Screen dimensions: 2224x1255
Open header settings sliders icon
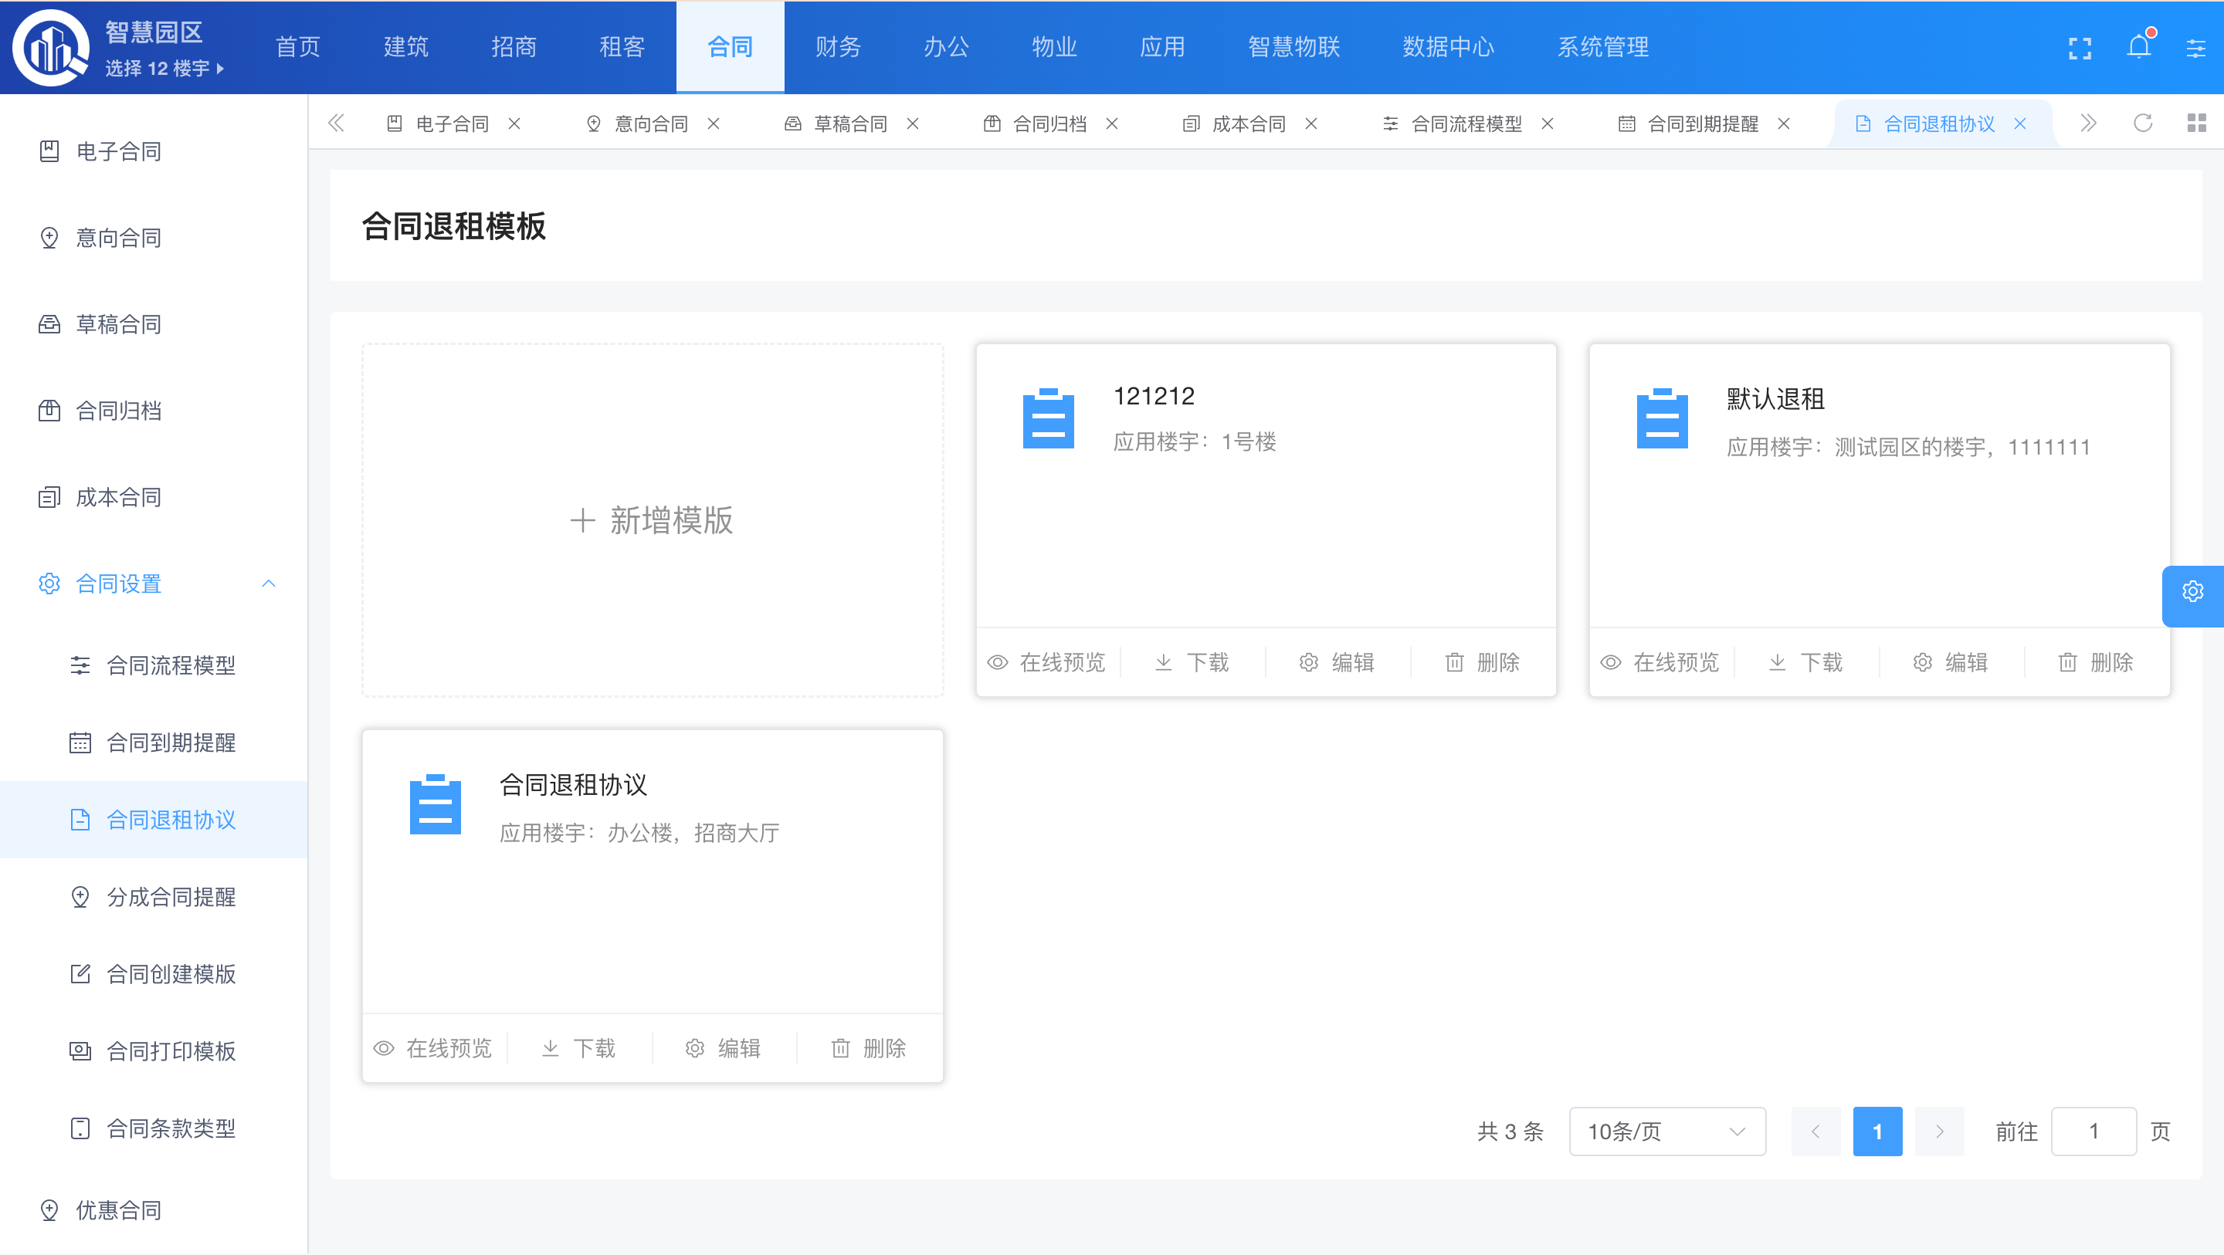click(2195, 49)
